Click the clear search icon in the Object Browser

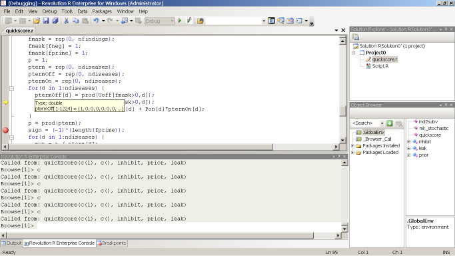[x=399, y=123]
